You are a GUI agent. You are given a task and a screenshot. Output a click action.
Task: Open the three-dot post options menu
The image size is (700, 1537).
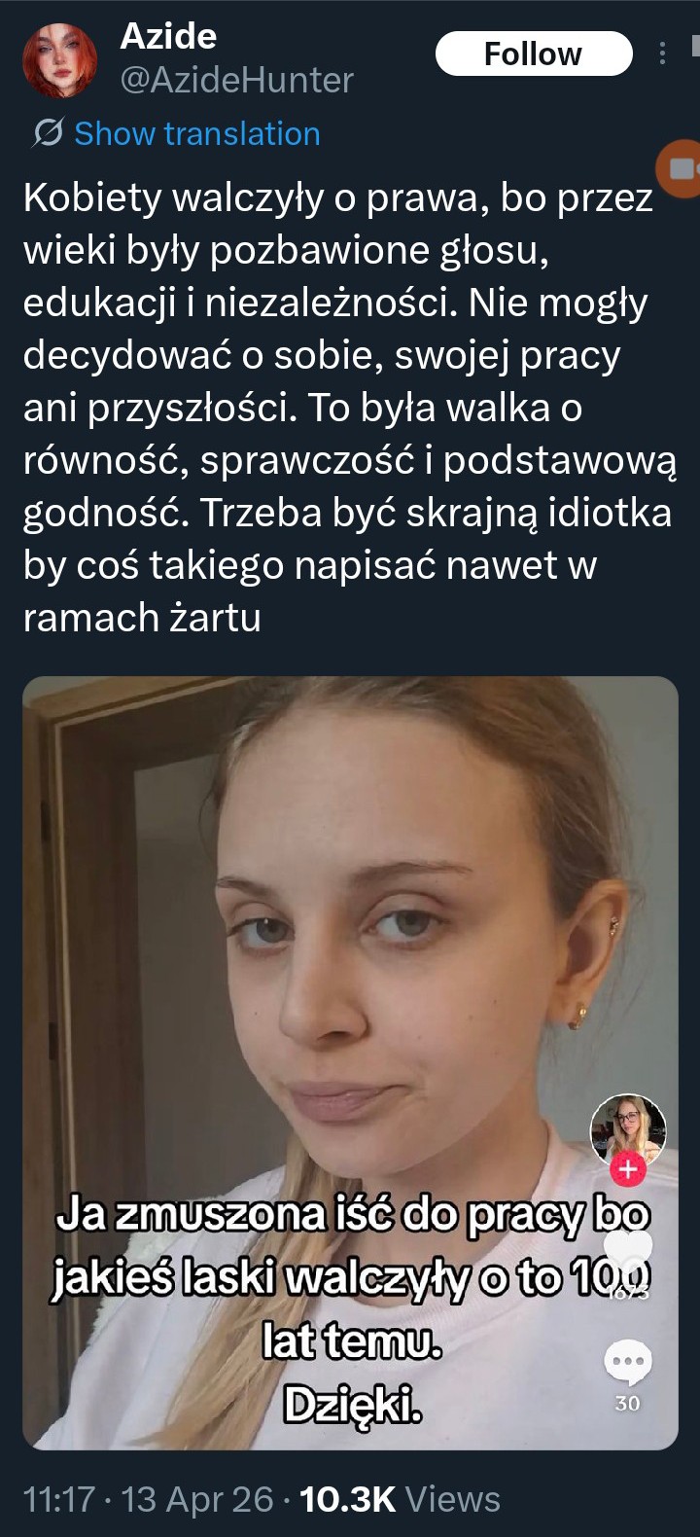(663, 54)
